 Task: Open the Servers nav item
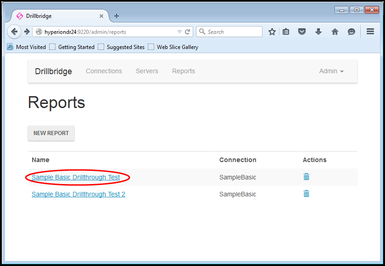(x=147, y=71)
